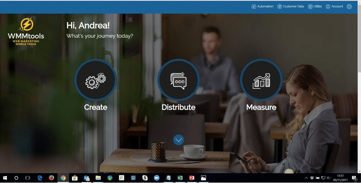Open the Skype taskbar icon
361x183 pixels.
[145, 178]
